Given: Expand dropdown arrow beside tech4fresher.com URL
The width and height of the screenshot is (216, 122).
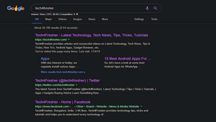Looking at the screenshot, I should click(x=69, y=40).
